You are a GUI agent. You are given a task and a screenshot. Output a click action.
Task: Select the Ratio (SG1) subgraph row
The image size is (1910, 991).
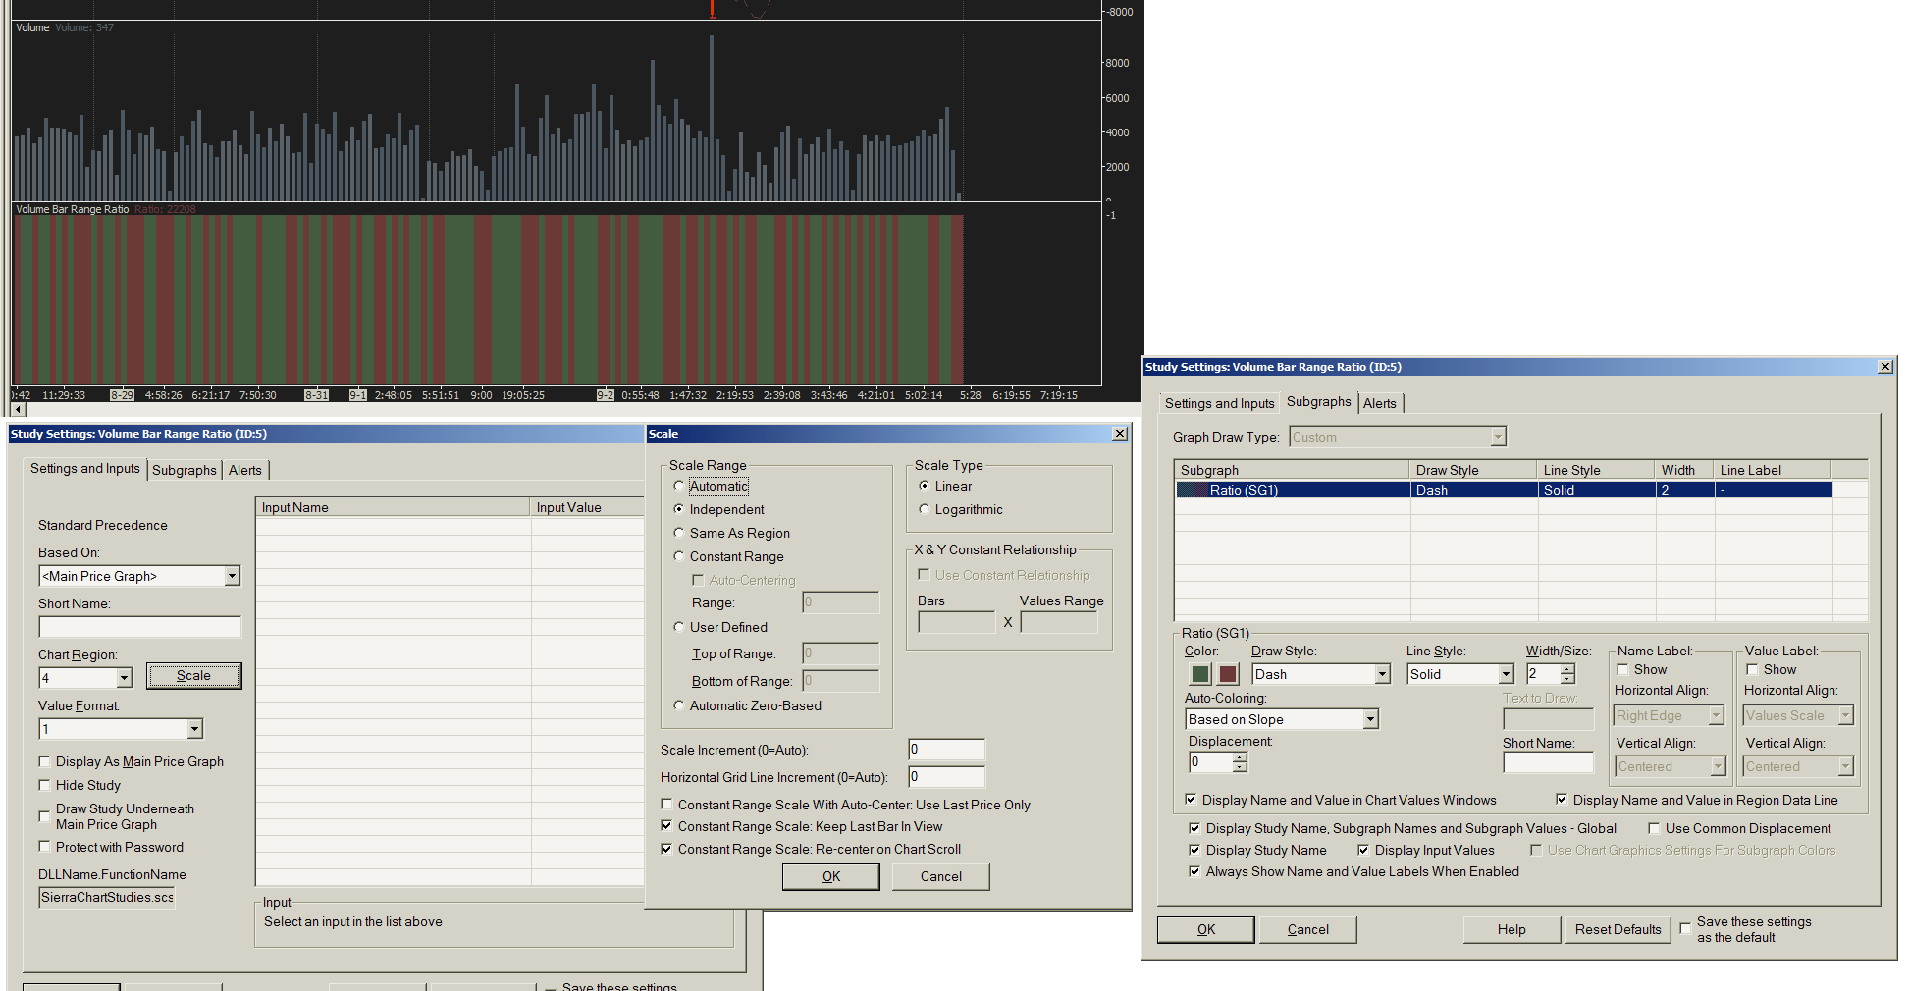1244,490
